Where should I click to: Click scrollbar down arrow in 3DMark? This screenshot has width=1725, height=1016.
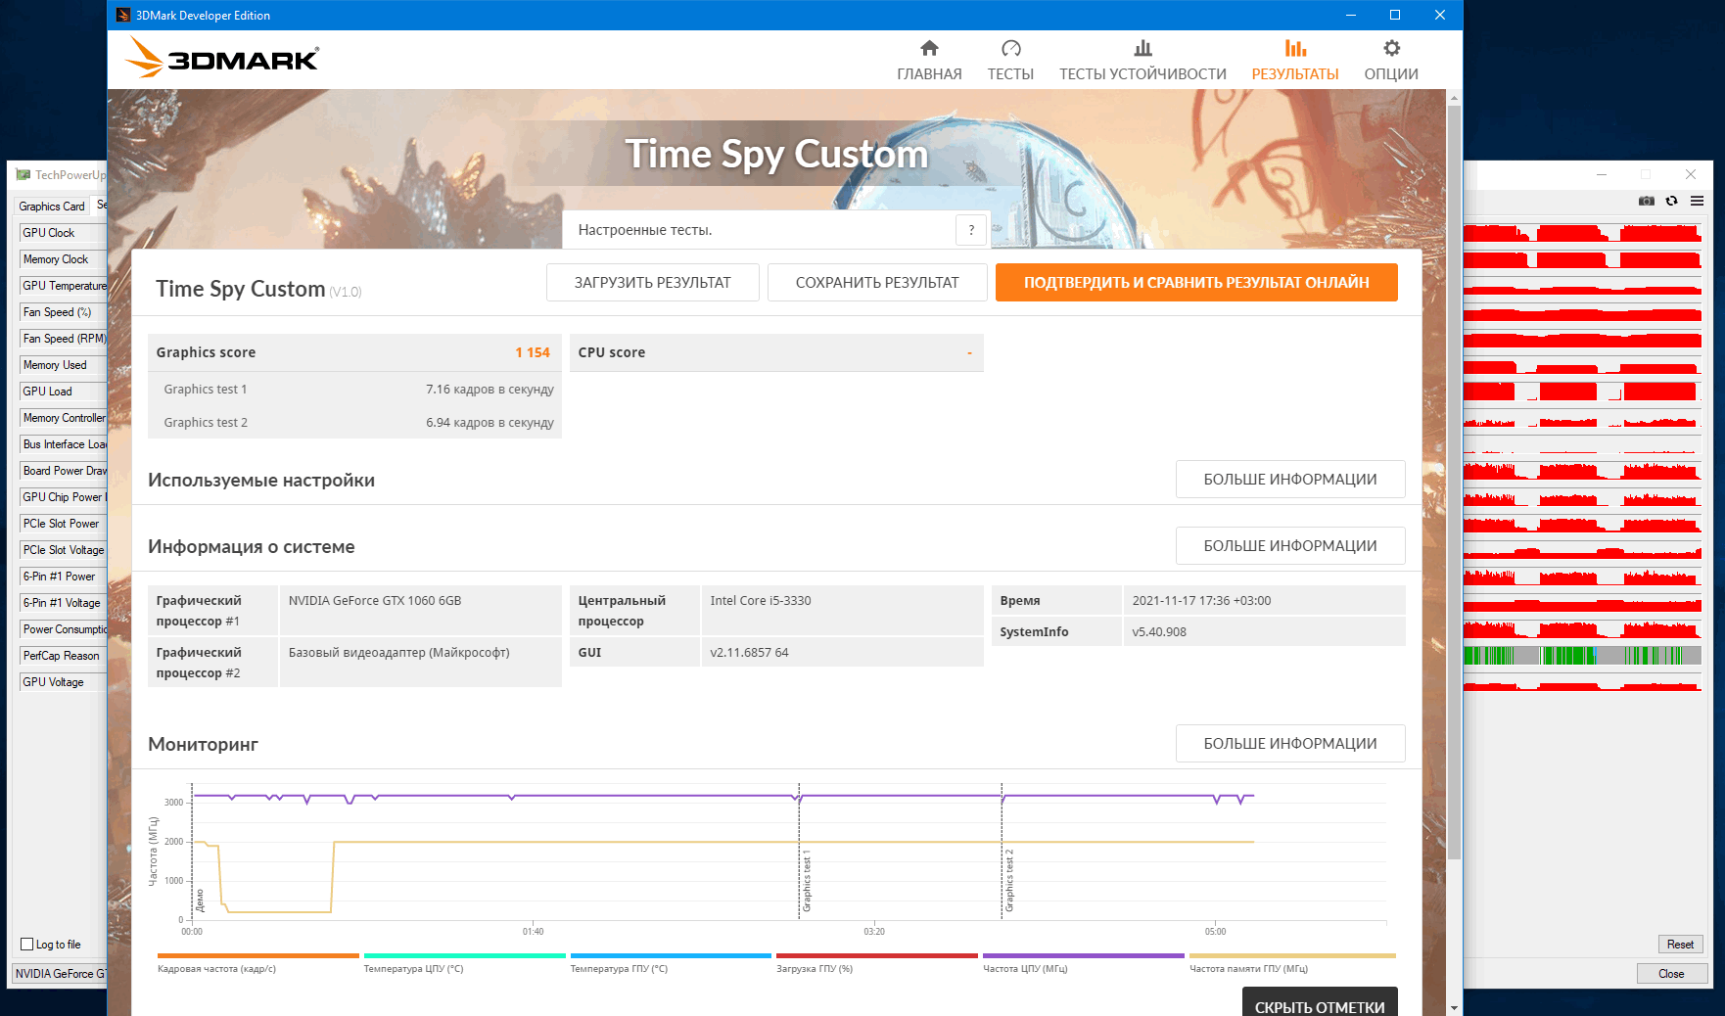(x=1454, y=1007)
